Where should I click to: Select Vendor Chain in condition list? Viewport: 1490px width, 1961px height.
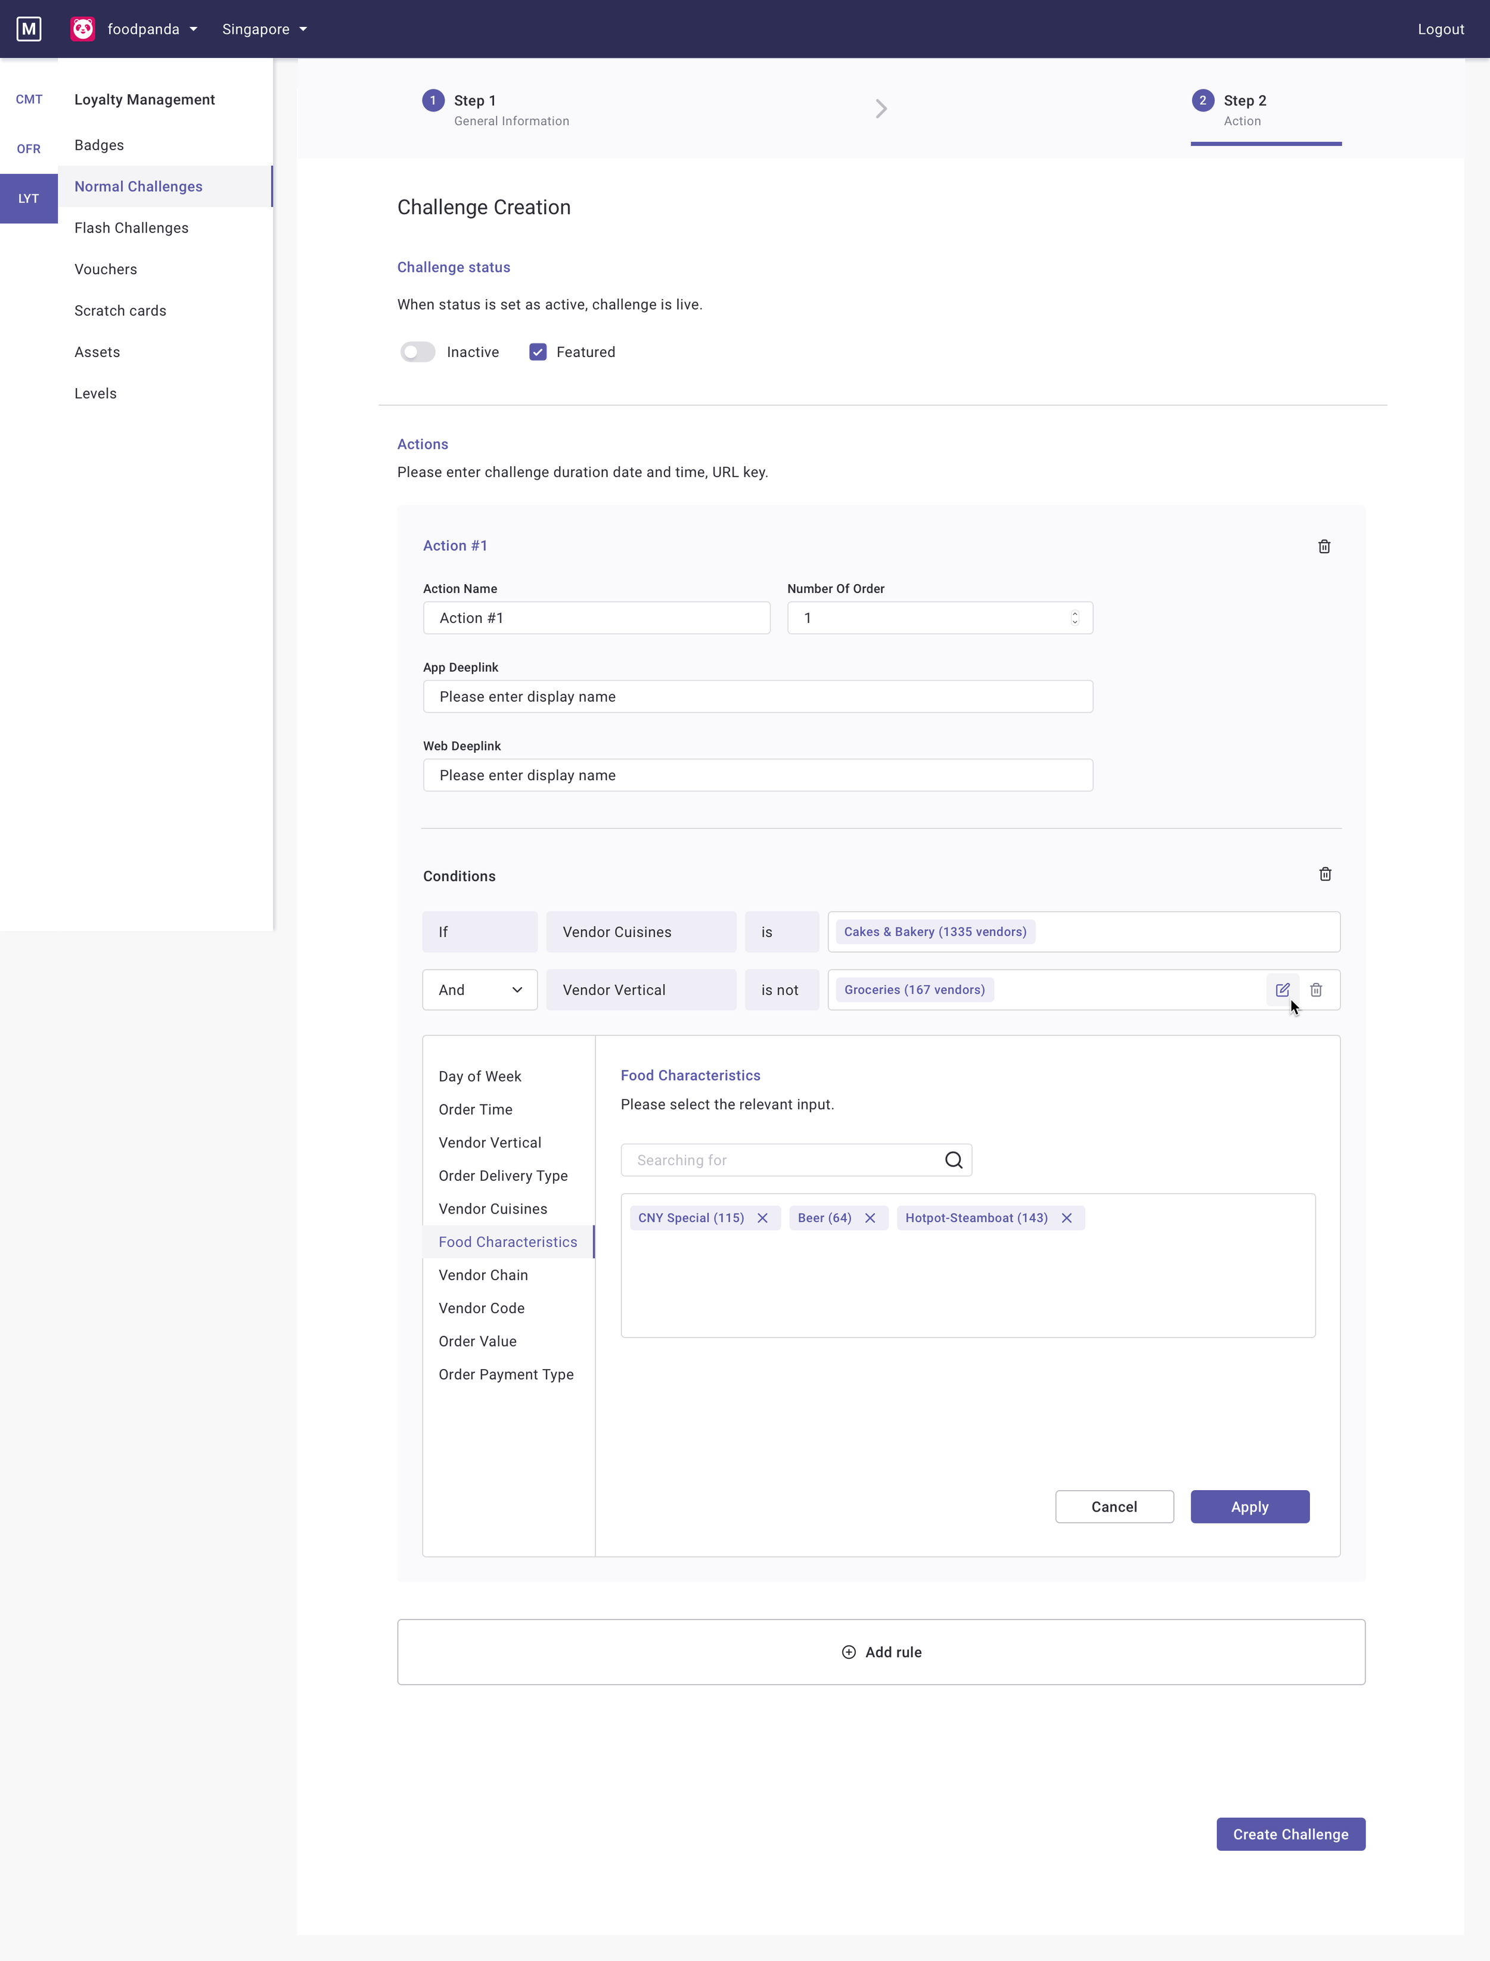point(483,1274)
